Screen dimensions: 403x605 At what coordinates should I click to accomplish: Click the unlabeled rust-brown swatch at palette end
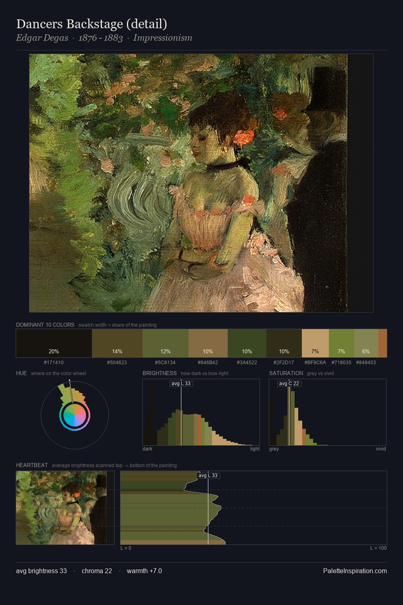[x=382, y=343]
